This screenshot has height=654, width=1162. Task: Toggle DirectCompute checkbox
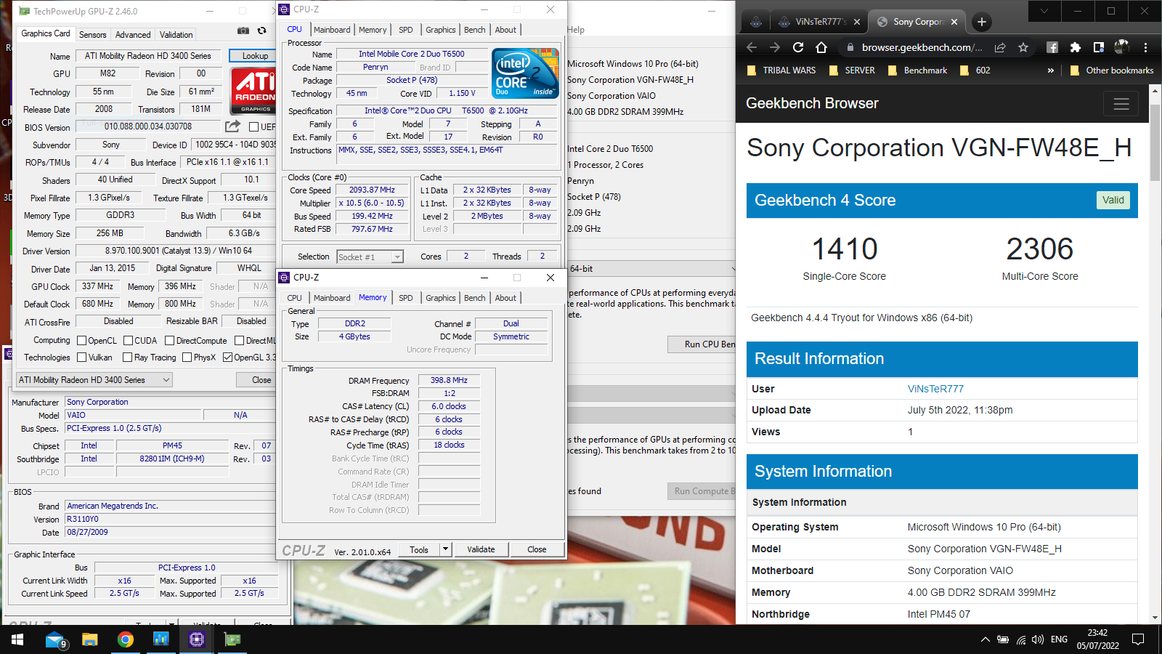click(x=169, y=340)
